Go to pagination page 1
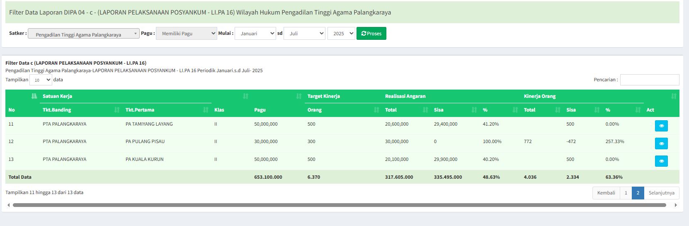Image resolution: width=689 pixels, height=226 pixels. click(626, 193)
